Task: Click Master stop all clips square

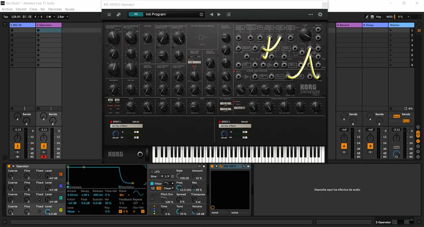Action: coord(391,108)
